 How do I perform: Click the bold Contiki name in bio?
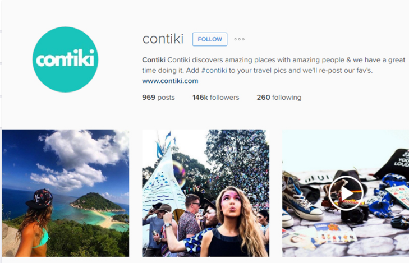coord(154,60)
